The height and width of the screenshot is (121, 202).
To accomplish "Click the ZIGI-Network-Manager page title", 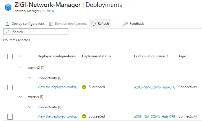I will [48, 5].
